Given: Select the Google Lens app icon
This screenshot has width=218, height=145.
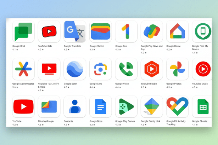Looking at the screenshot, I should pyautogui.click(x=101, y=69).
